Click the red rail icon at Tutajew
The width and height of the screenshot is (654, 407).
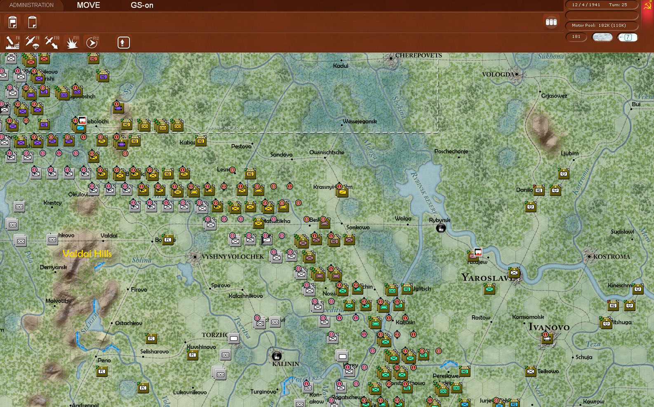tap(478, 252)
